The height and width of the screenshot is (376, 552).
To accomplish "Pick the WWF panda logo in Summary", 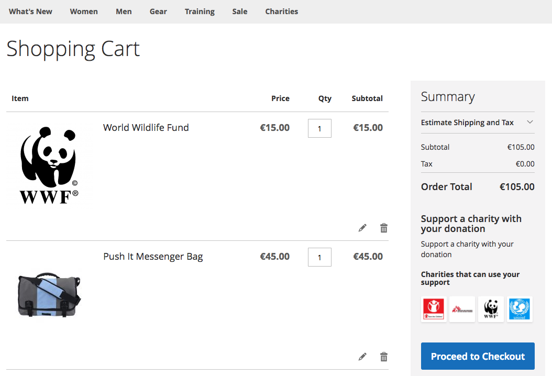I will pyautogui.click(x=491, y=309).
